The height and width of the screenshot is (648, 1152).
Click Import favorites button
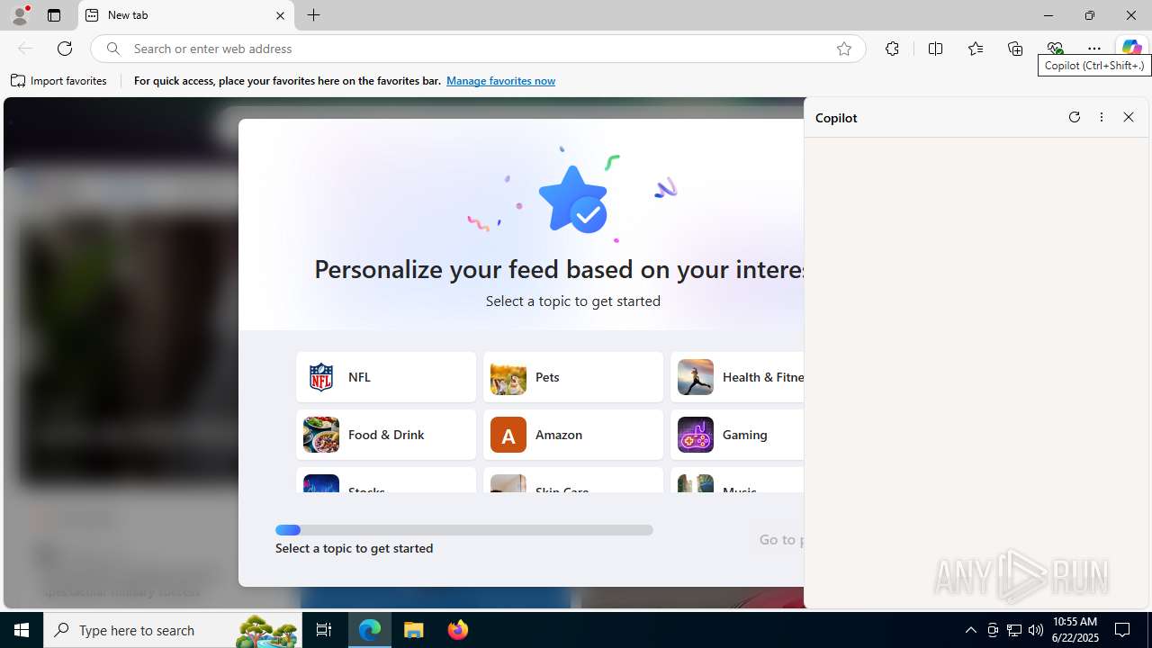click(59, 81)
